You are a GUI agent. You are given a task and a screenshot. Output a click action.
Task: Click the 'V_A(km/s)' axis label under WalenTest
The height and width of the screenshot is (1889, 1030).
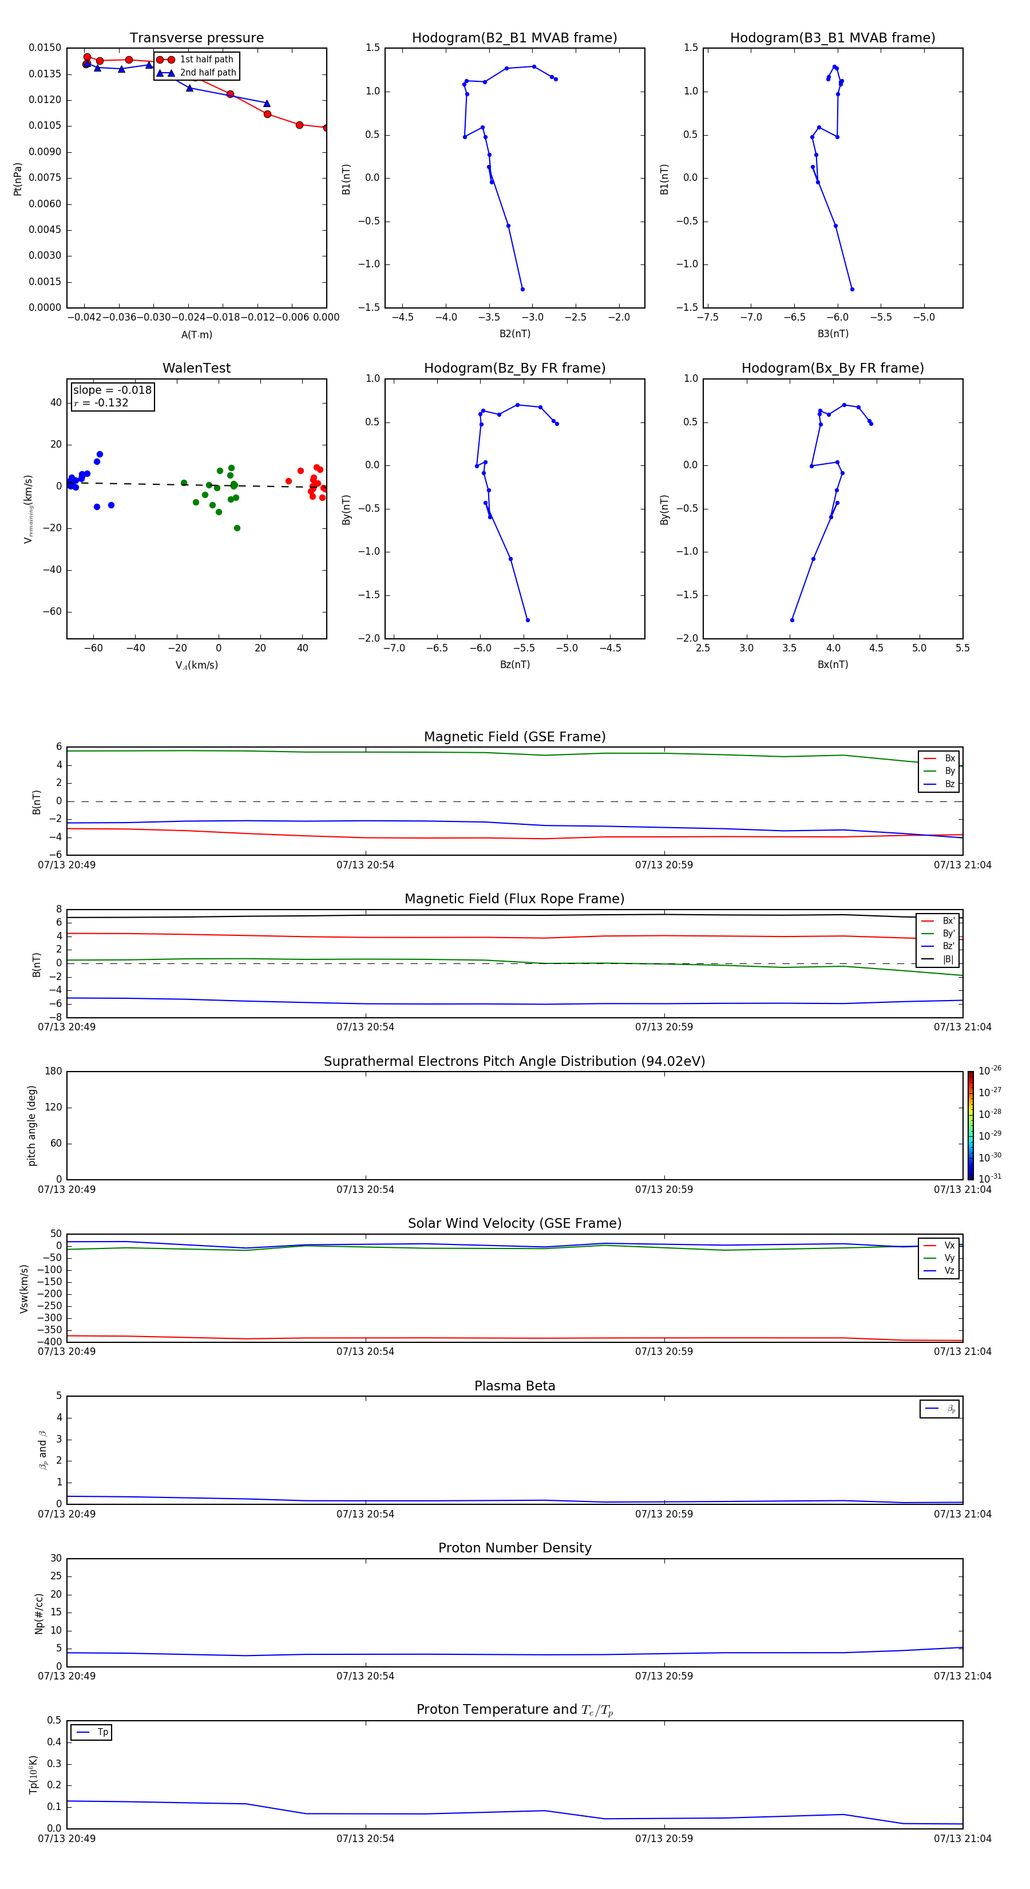[x=196, y=665]
